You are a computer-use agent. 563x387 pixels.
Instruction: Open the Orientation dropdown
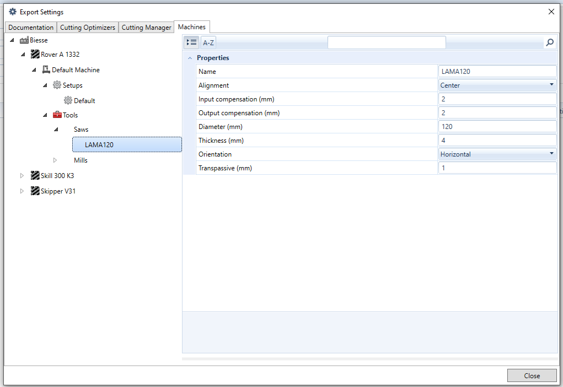551,154
